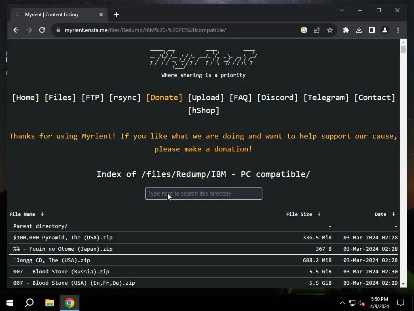Open the [Contact] link

[375, 98]
